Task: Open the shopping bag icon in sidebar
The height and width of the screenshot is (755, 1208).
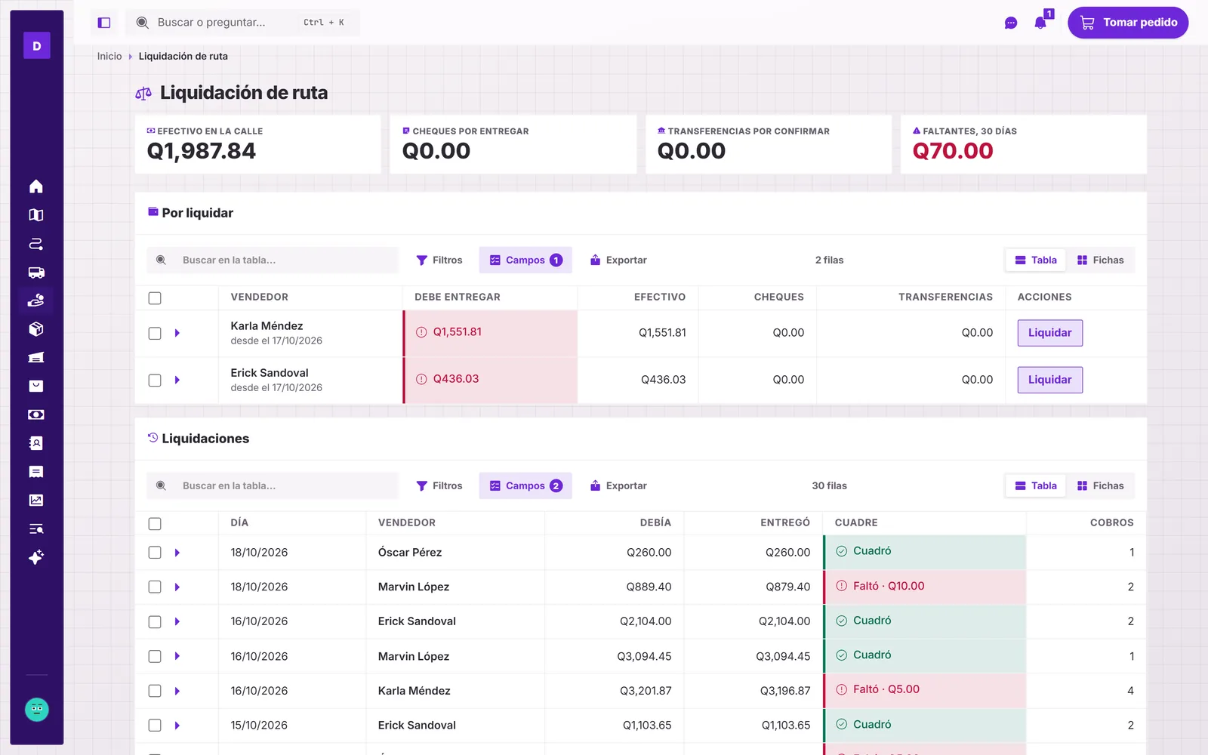Action: click(36, 386)
